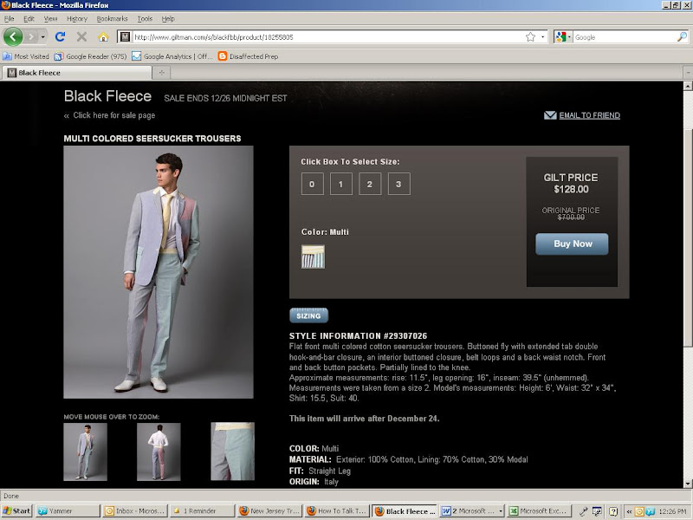Click the system clock 12:26 PM
The height and width of the screenshot is (520, 693).
point(673,511)
